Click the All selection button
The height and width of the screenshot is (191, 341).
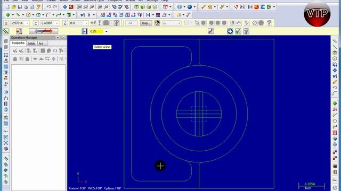[x=131, y=23]
